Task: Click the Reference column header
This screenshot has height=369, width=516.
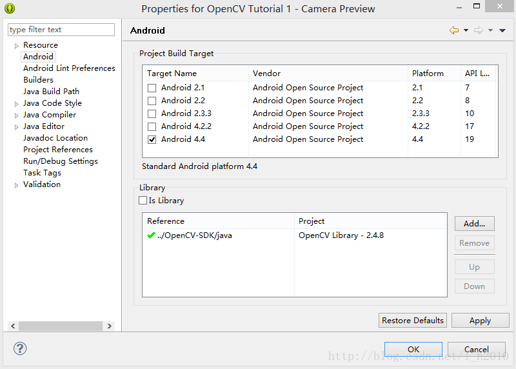Action: 218,221
